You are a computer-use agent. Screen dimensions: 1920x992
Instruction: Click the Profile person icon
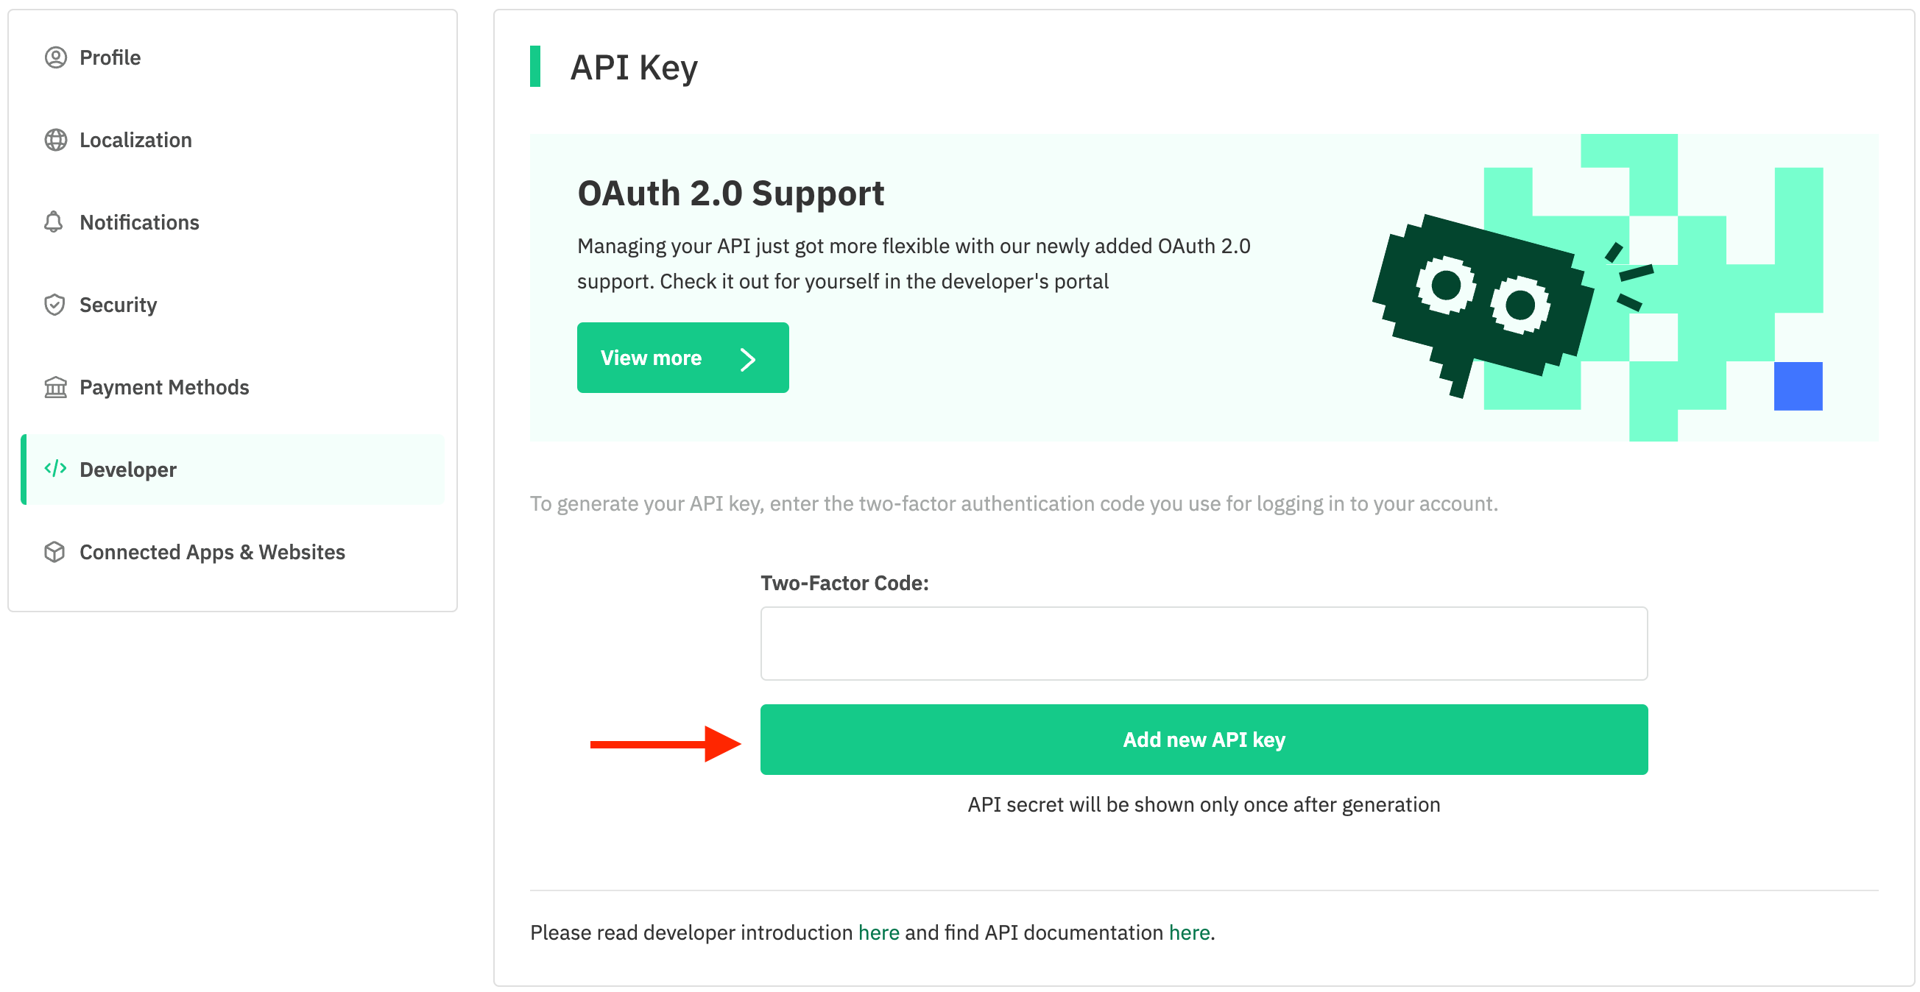[55, 57]
